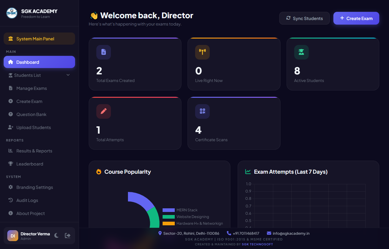Go to the Dashboard menu item

click(39, 62)
